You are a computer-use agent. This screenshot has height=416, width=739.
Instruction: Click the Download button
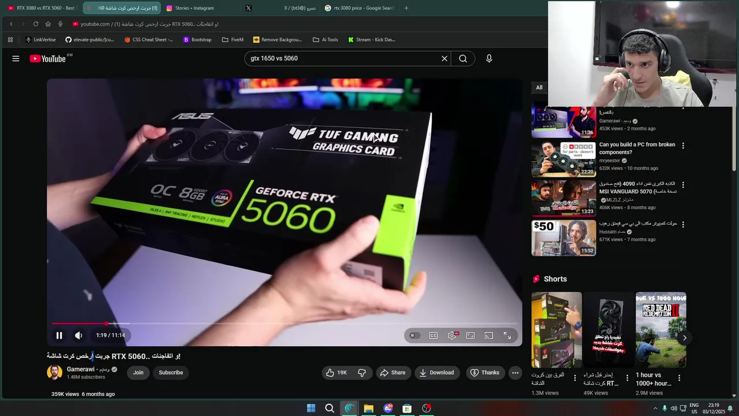[437, 373]
